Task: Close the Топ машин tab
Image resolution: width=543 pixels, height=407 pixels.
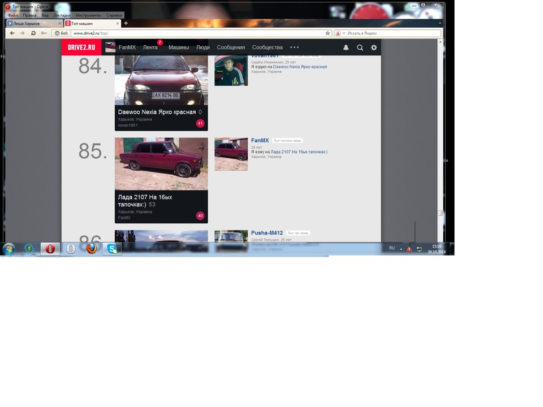Action: tap(118, 24)
